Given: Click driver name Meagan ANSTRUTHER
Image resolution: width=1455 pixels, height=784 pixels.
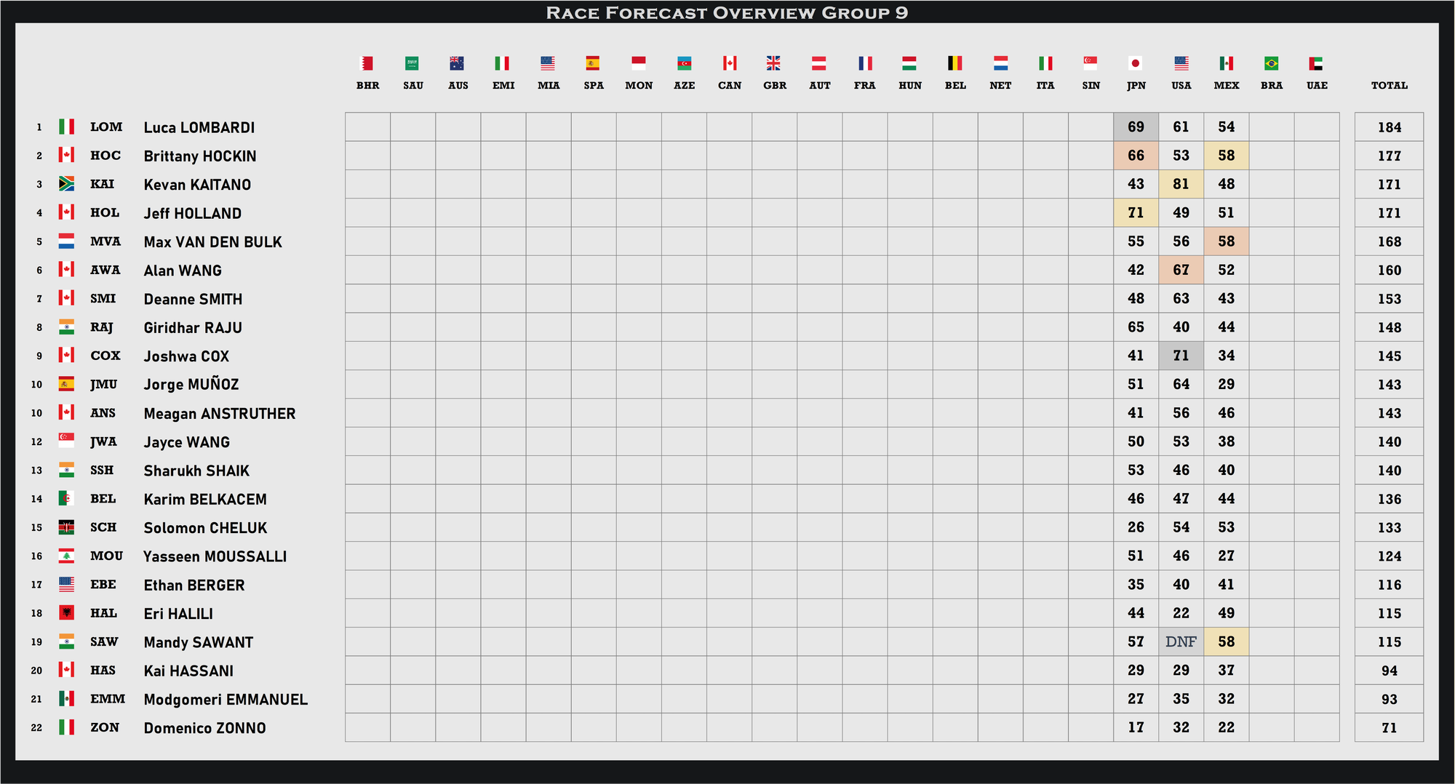Looking at the screenshot, I should coord(219,414).
